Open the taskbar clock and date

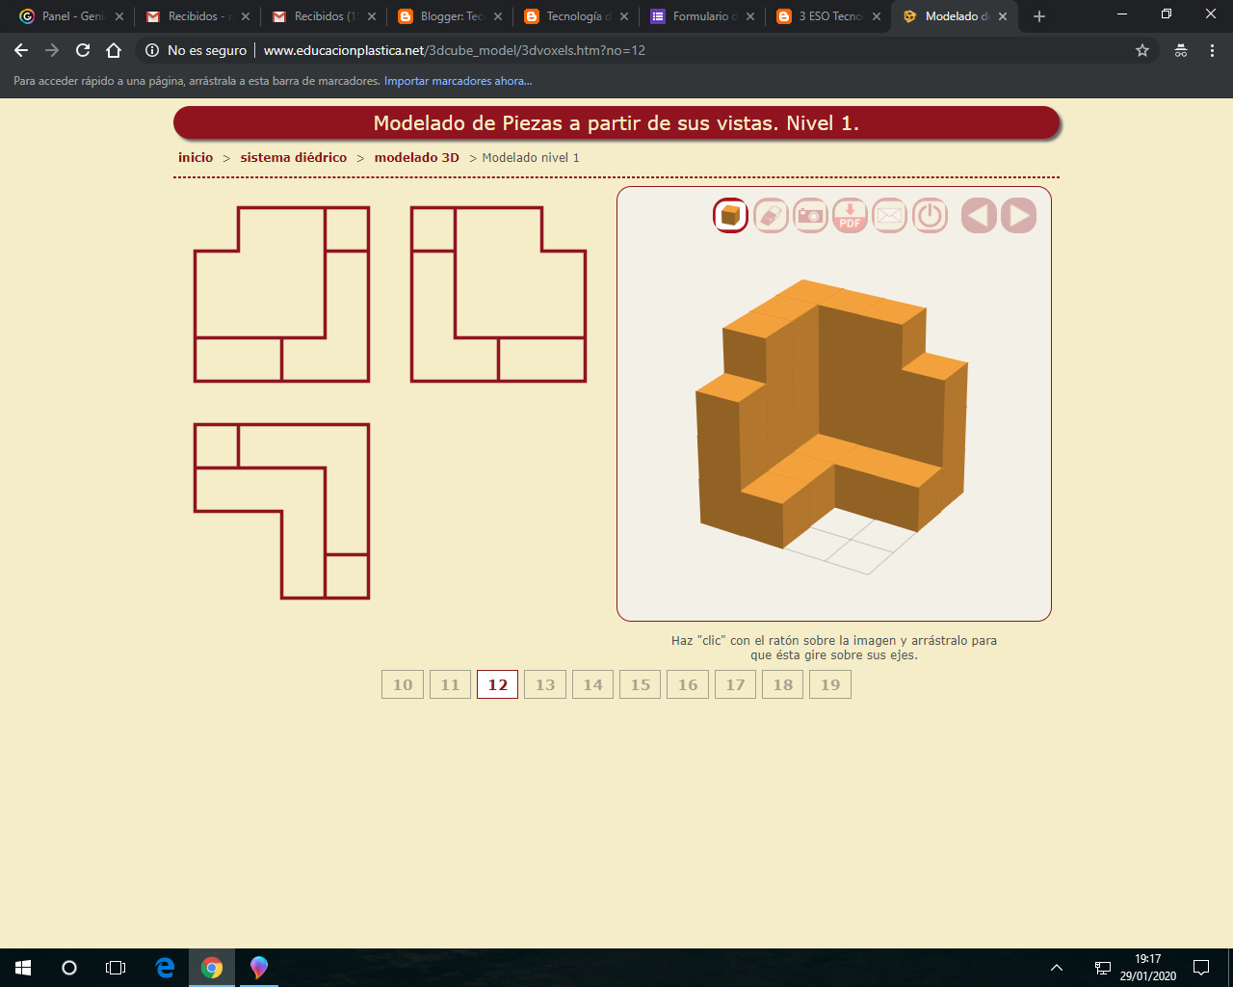click(x=1147, y=968)
